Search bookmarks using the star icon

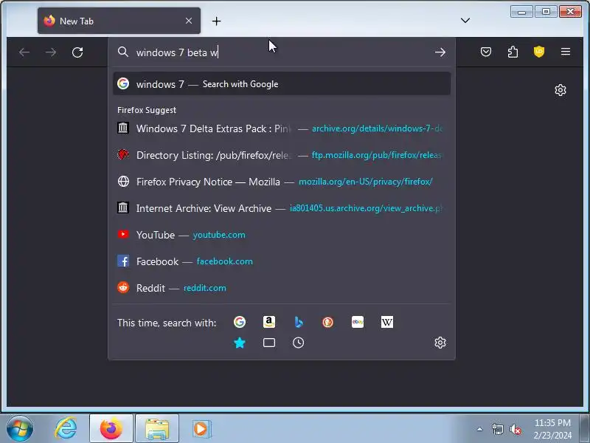tap(240, 343)
